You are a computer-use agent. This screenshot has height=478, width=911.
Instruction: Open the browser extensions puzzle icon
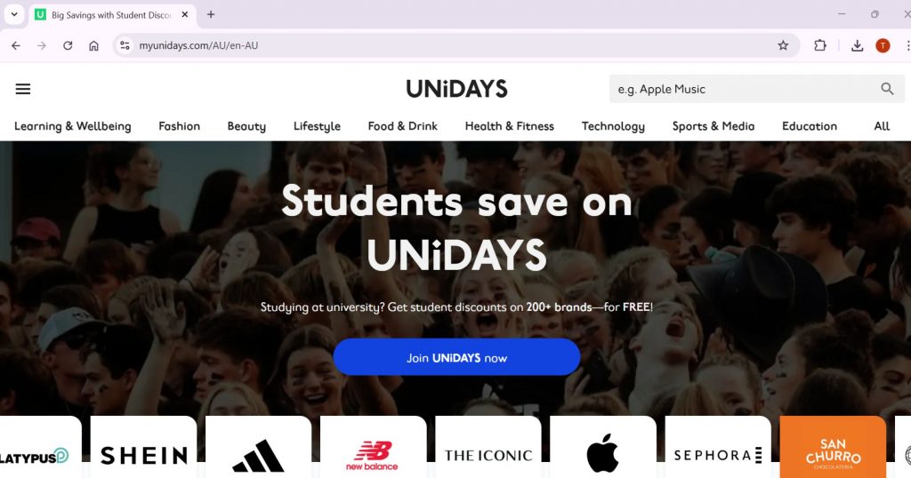click(x=819, y=45)
